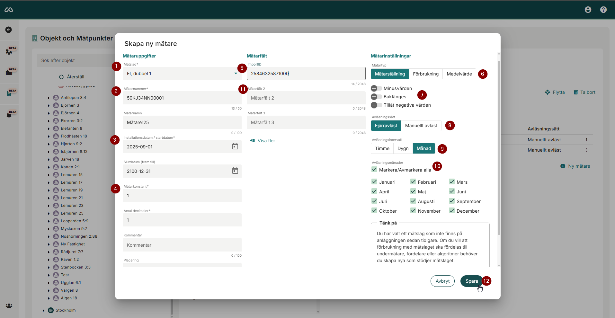
Task: Expand the Stockholm tree node
Action: click(44, 310)
